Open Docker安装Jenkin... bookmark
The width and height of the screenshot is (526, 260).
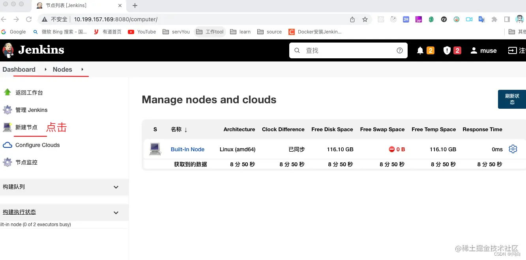(315, 32)
